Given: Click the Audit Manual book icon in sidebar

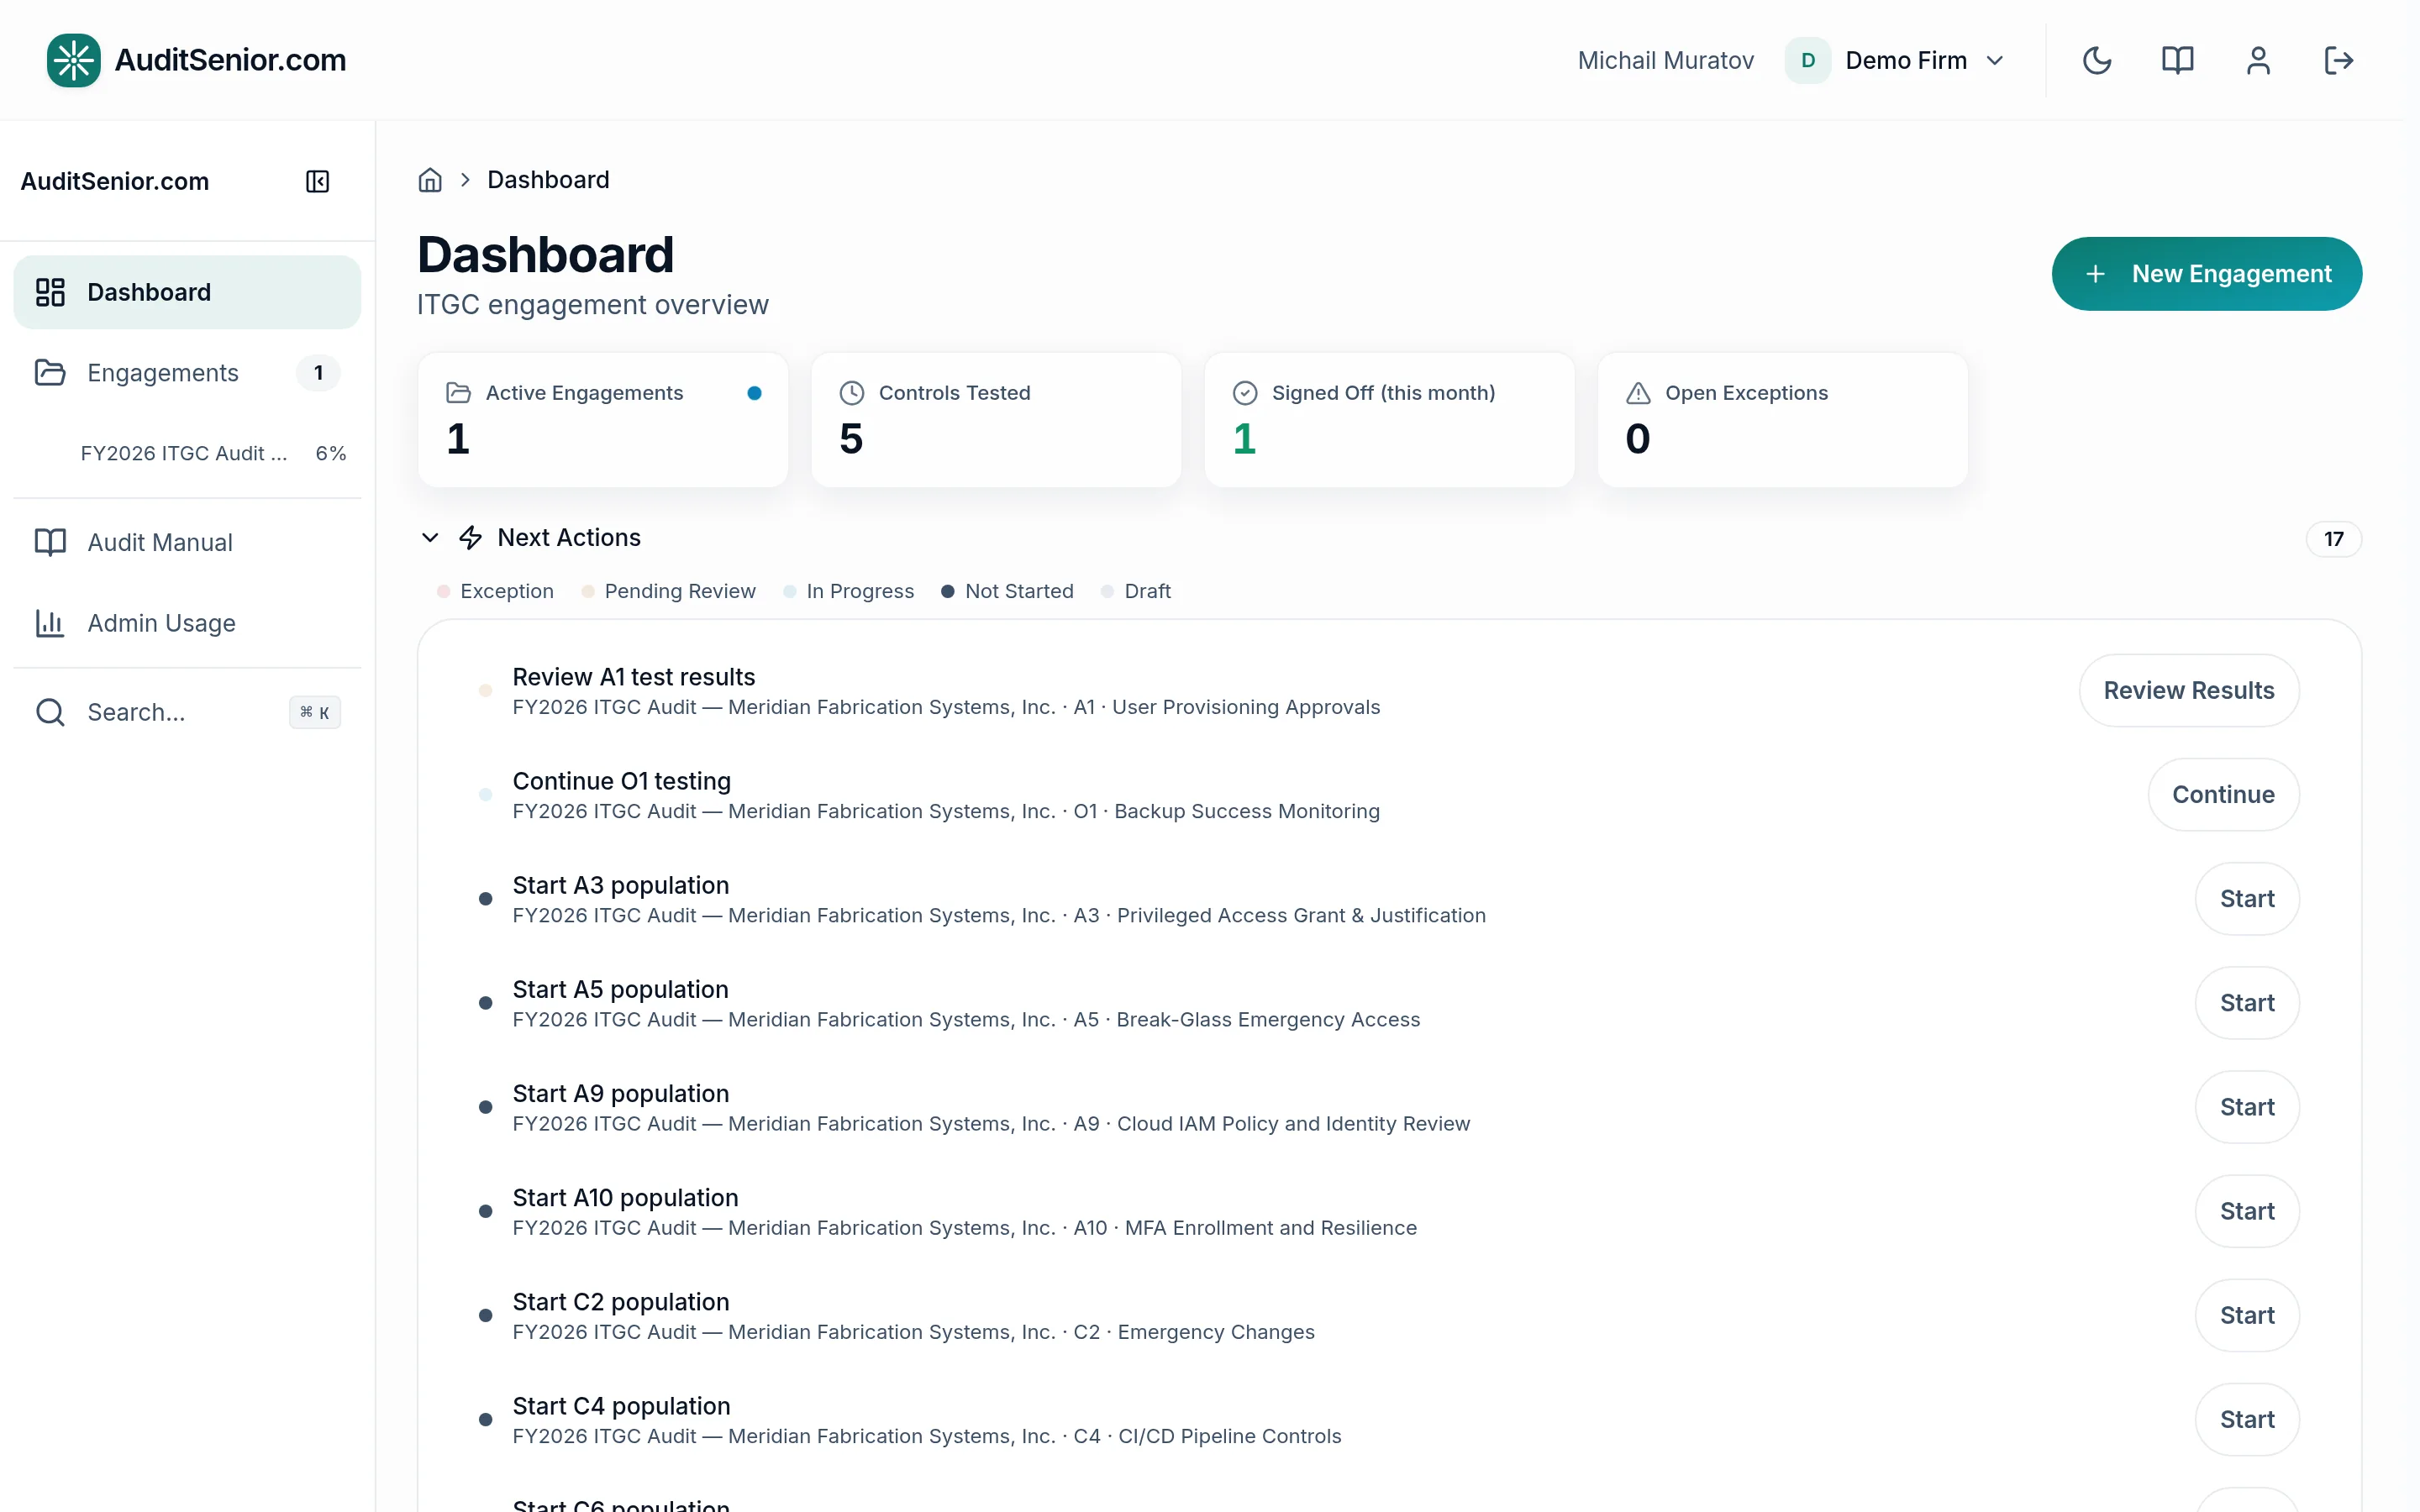Looking at the screenshot, I should click(50, 542).
